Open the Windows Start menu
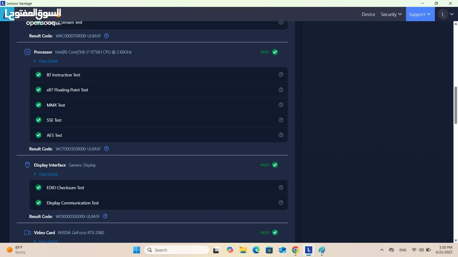This screenshot has height=257, width=458. pos(137,250)
